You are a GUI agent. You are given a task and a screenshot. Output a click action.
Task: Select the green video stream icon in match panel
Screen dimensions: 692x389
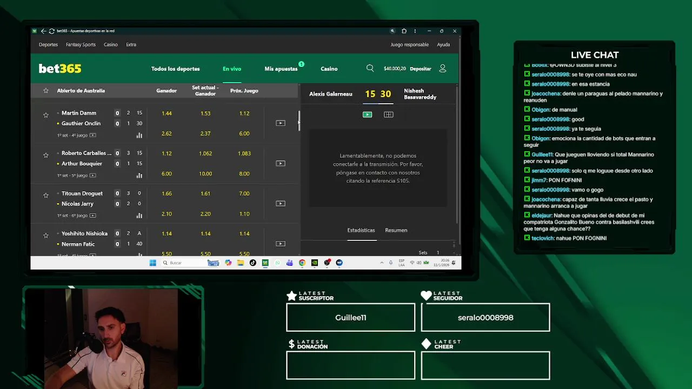pos(367,115)
